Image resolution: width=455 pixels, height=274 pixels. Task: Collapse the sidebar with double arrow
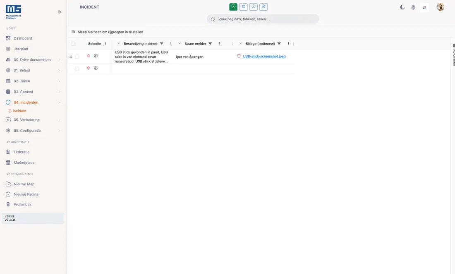click(60, 12)
